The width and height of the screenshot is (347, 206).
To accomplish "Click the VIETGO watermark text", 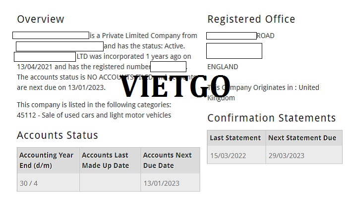I will 175,86.
